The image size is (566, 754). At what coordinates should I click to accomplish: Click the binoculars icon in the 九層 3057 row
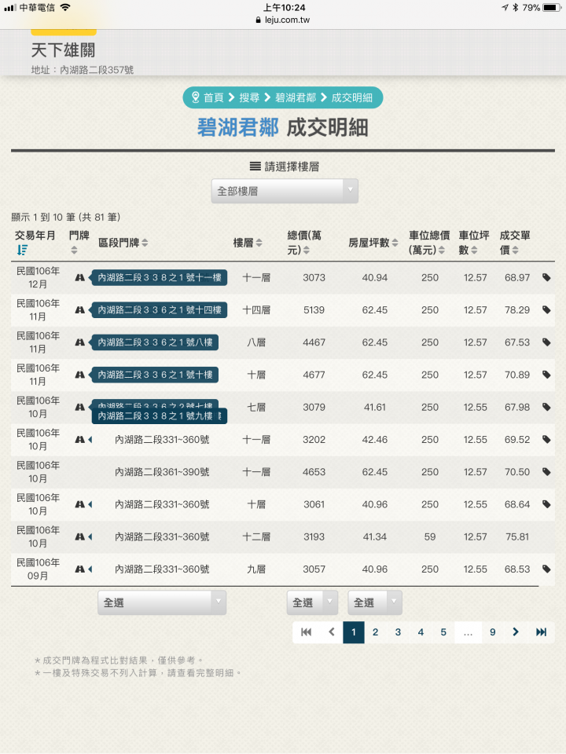(80, 569)
